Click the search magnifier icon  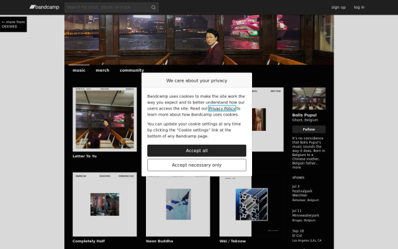pos(153,7)
